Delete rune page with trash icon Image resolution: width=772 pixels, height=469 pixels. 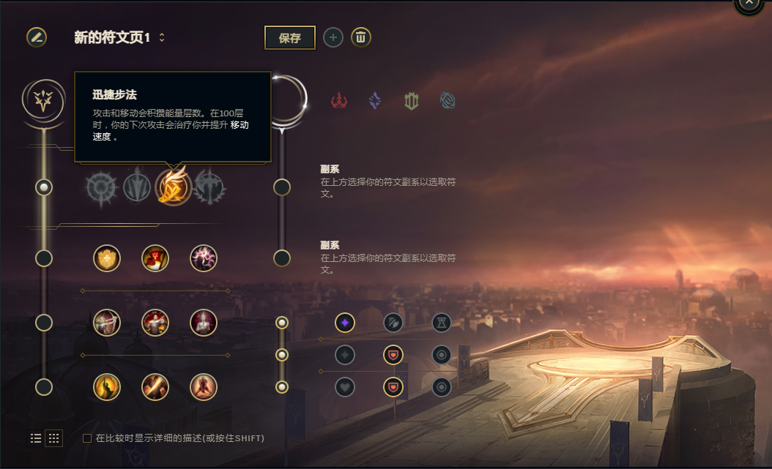tap(361, 37)
